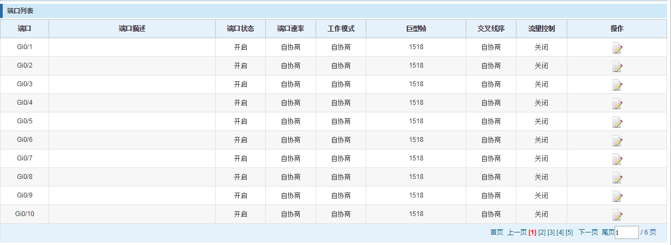671x245 pixels.
Task: Click 开启 status in Gi0/5 row
Action: [240, 122]
